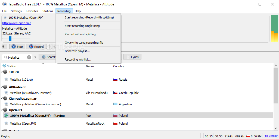Click the Russia flag icon
Viewport: 279px width, 139px height.
tap(115, 80)
